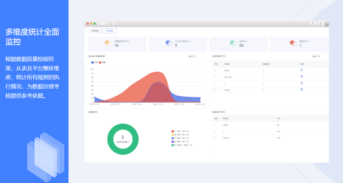Click table name quality in alert TOP10 table
Viewport: 343px width, 183px height.
point(227,70)
